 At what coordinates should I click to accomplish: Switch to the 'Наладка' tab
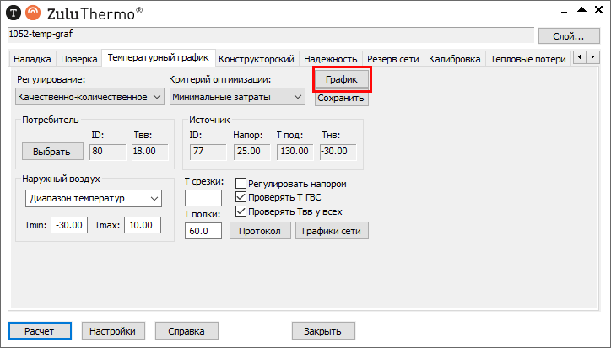(33, 59)
